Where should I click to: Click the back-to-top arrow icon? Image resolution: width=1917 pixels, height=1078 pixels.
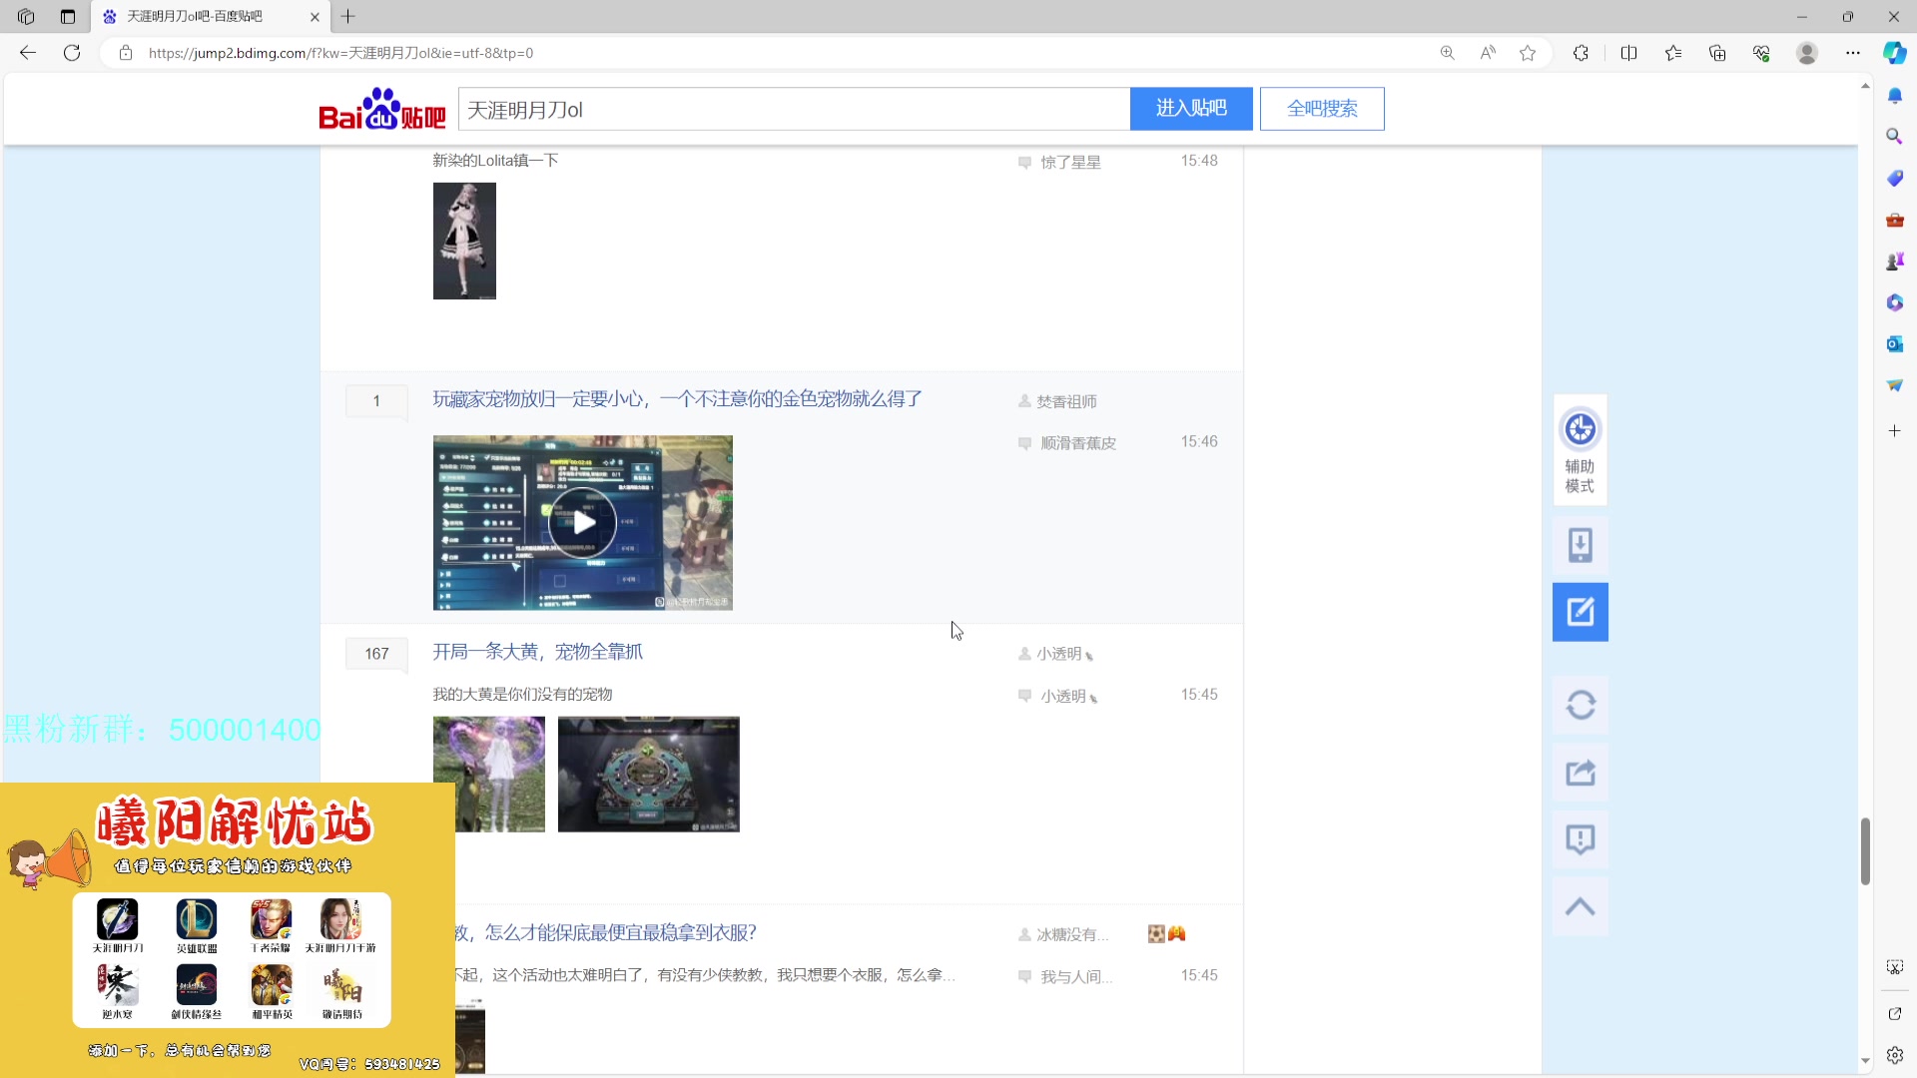pyautogui.click(x=1580, y=906)
